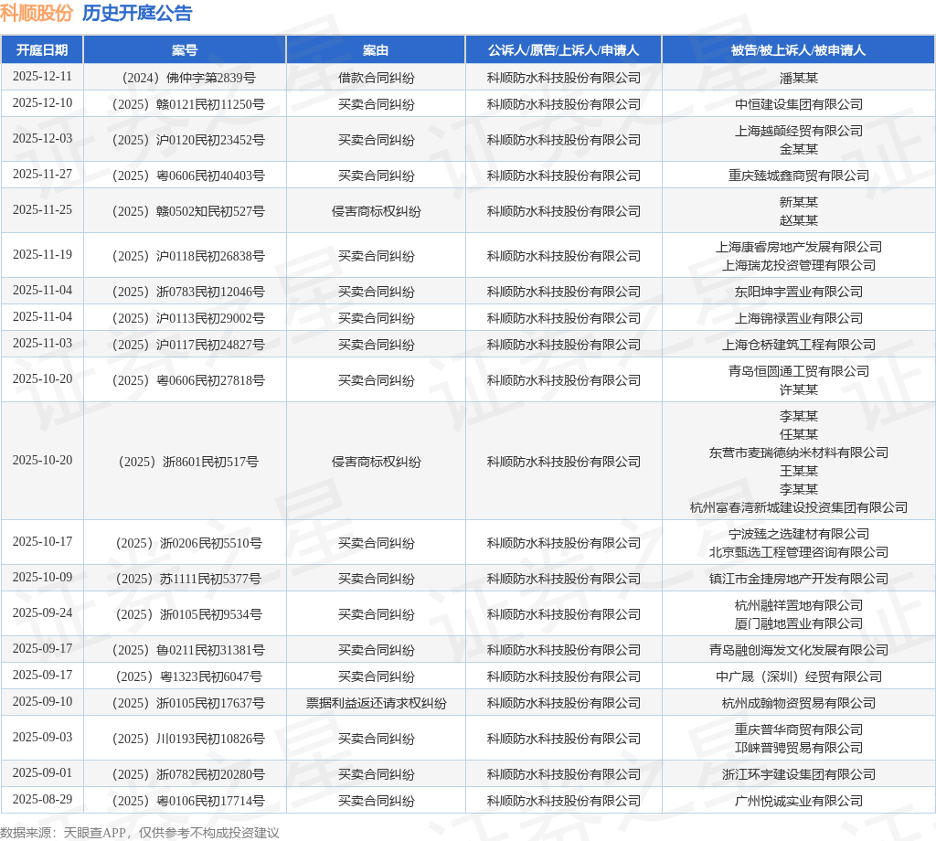Select the 被告/被上诉人/被申请人 column header
The width and height of the screenshot is (936, 841).
coord(798,50)
